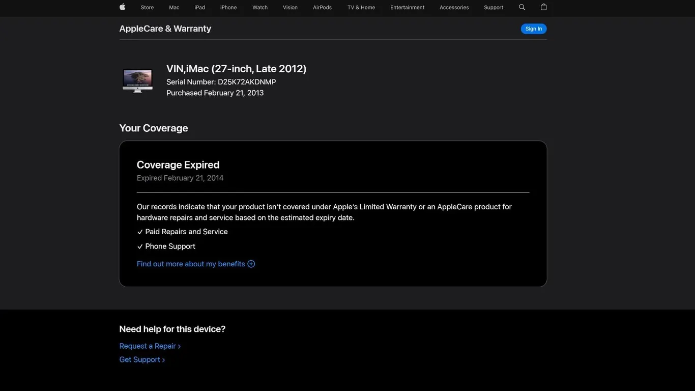The height and width of the screenshot is (391, 695).
Task: Open the Entertainment menu
Action: point(408,8)
